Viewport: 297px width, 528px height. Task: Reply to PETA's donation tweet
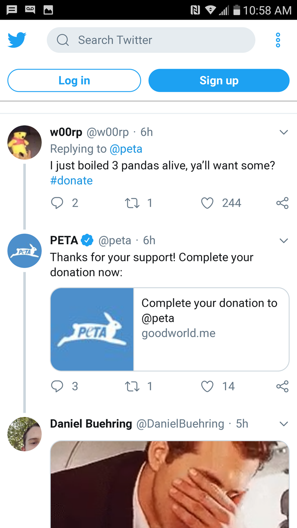[x=57, y=386]
